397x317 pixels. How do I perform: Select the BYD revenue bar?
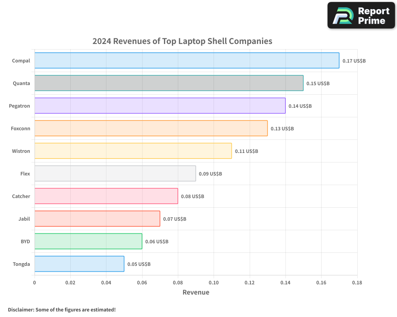(x=87, y=241)
